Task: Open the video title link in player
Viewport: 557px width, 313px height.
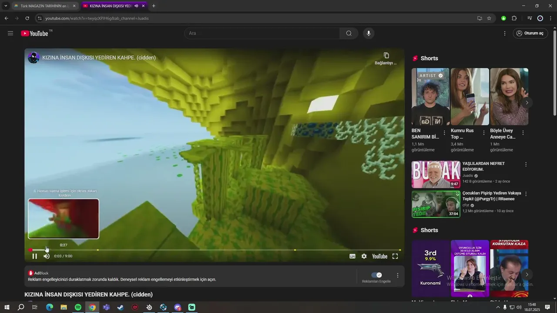Action: point(99,57)
